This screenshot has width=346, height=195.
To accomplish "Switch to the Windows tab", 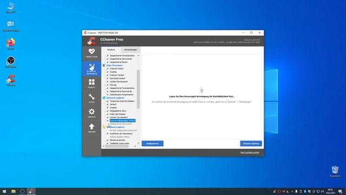I will point(111,50).
